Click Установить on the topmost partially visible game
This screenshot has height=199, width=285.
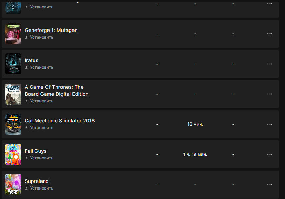(41, 7)
